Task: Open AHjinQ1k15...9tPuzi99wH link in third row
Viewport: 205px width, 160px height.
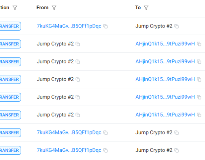Action: point(165,62)
